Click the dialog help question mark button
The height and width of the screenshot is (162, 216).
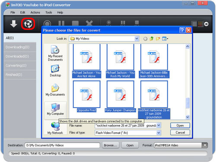point(182,30)
